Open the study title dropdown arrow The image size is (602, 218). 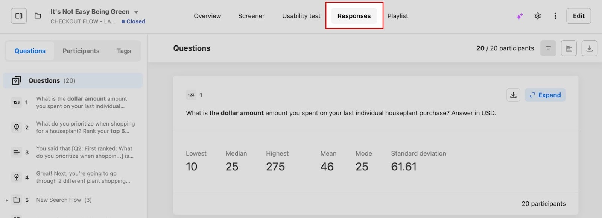(x=136, y=12)
